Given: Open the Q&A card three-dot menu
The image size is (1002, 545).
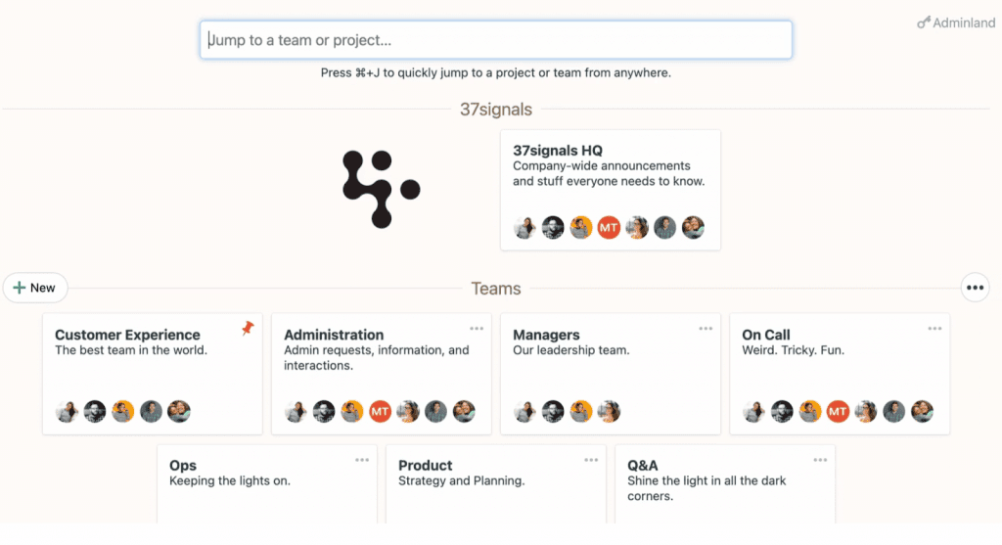Looking at the screenshot, I should (821, 459).
